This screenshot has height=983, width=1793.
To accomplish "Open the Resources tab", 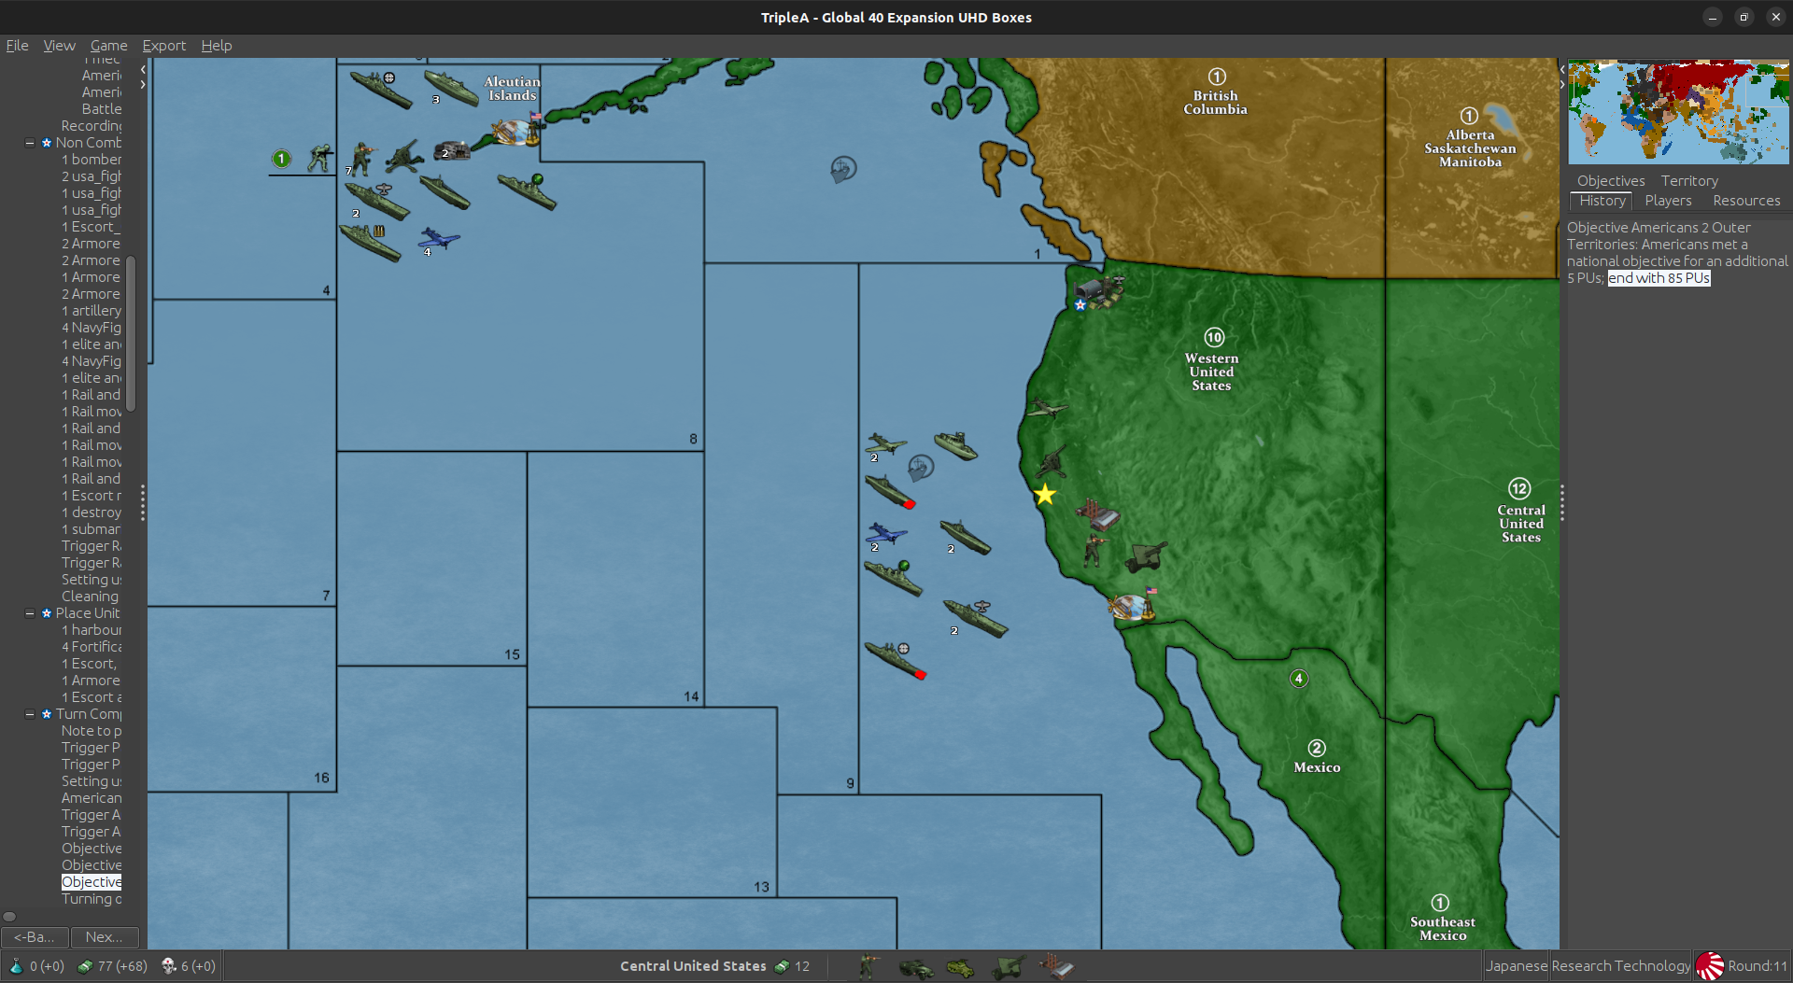I will click(1746, 201).
